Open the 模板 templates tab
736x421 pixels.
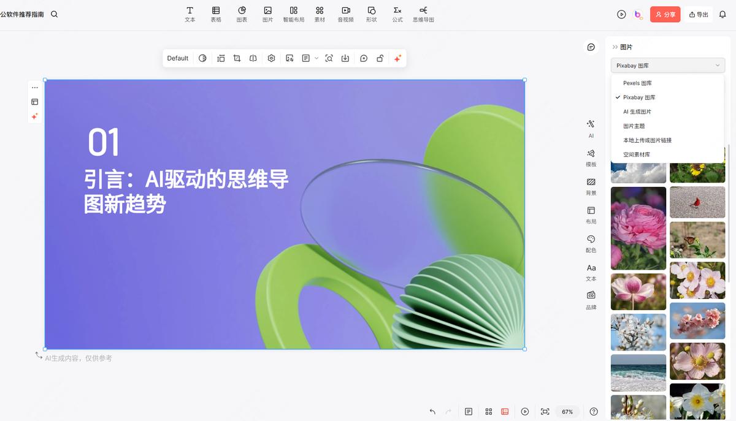tap(591, 157)
